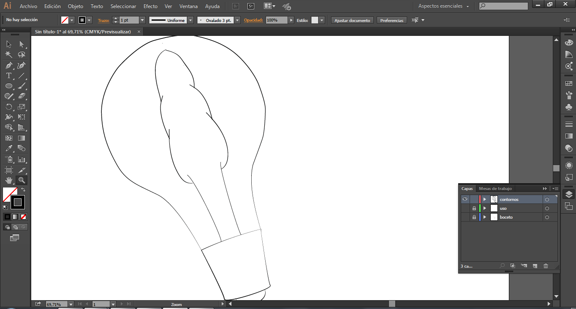576x309 pixels.
Task: Select the Free Transform tool
Action: point(22,117)
